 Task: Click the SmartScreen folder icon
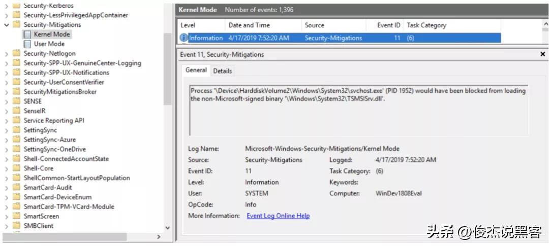(16, 216)
